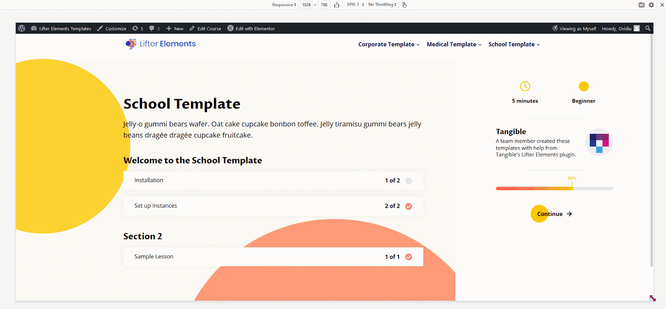
Task: Close responsive design mode
Action: tap(662, 5)
